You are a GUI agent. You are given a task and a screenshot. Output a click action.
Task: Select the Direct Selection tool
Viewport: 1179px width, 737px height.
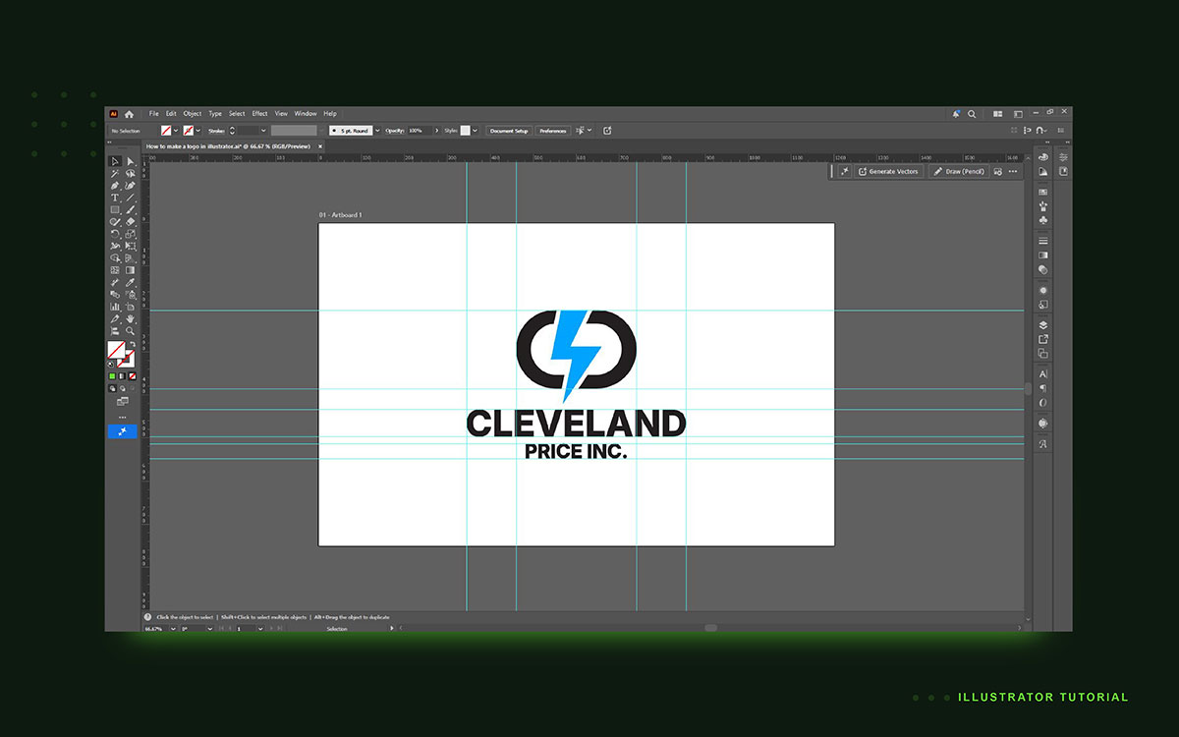131,161
